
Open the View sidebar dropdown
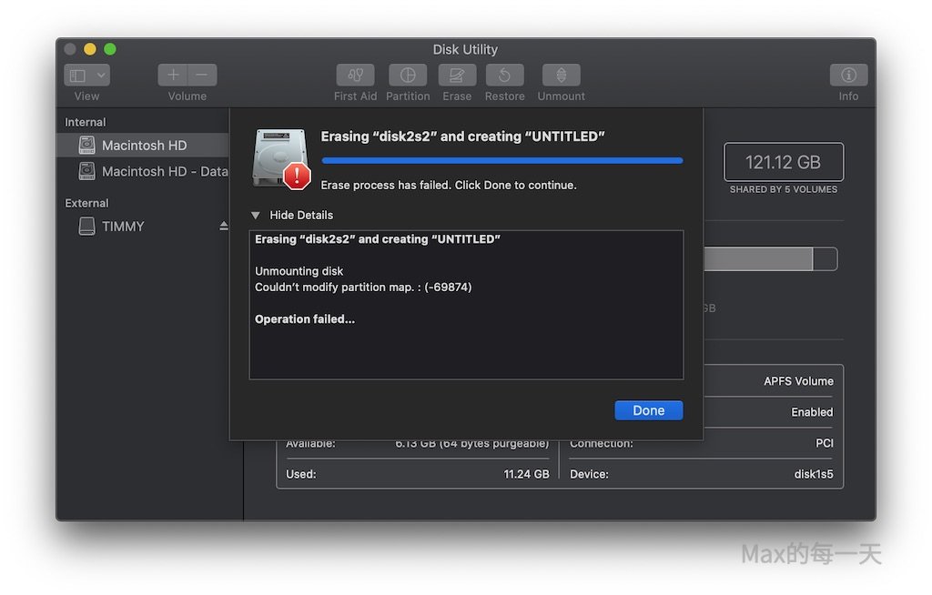87,76
